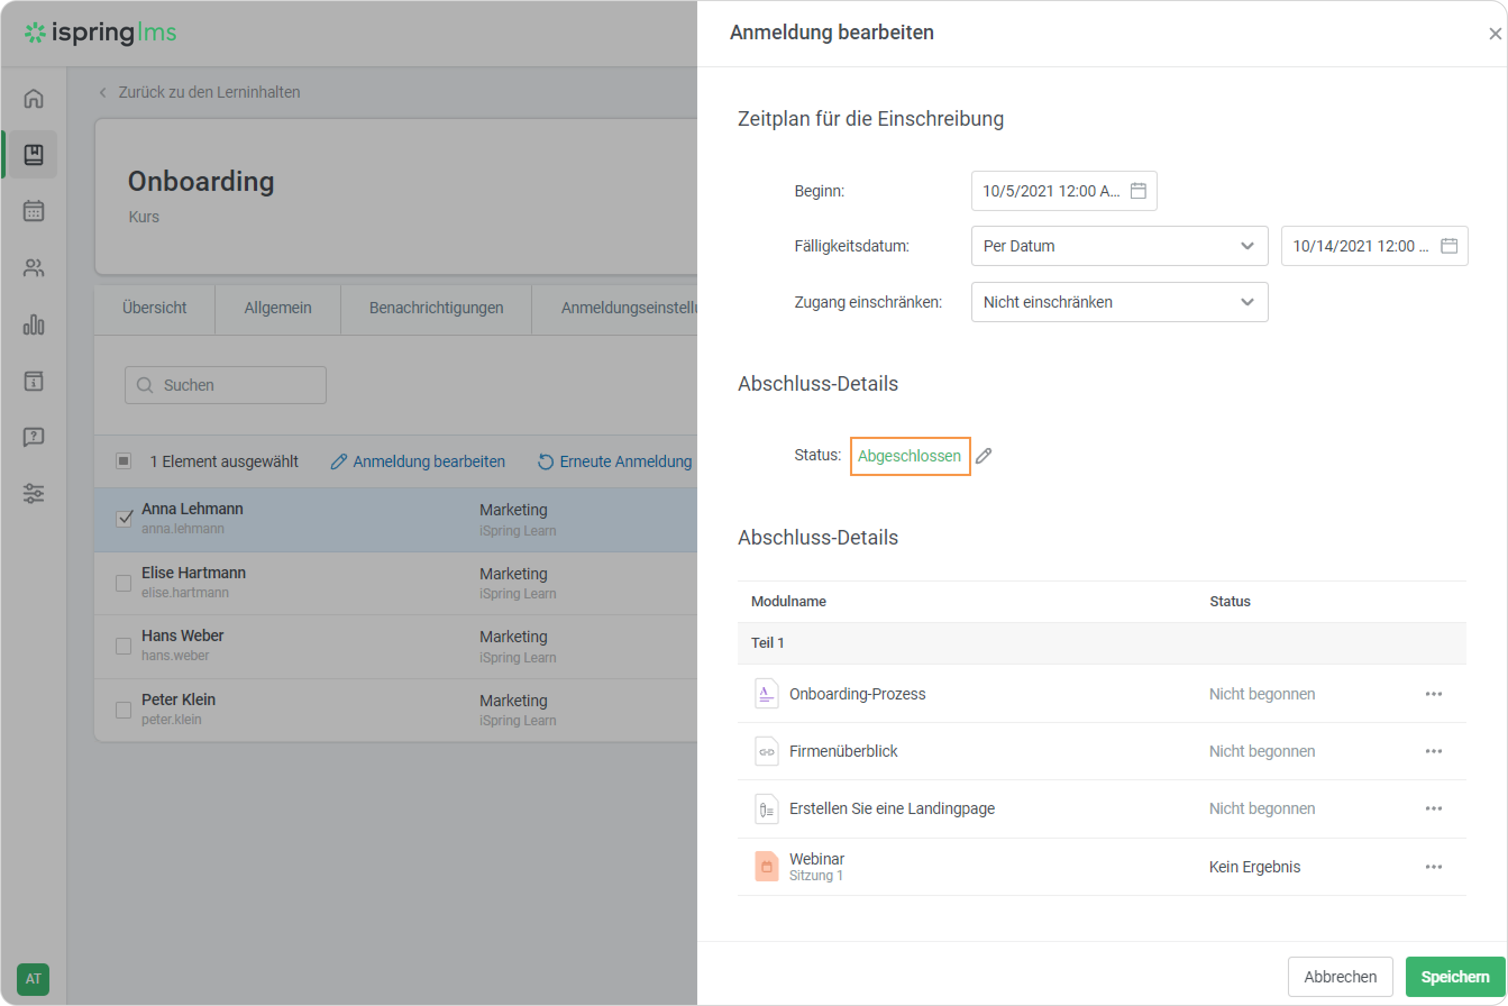
Task: Click the Suchen search field
Action: (x=225, y=385)
